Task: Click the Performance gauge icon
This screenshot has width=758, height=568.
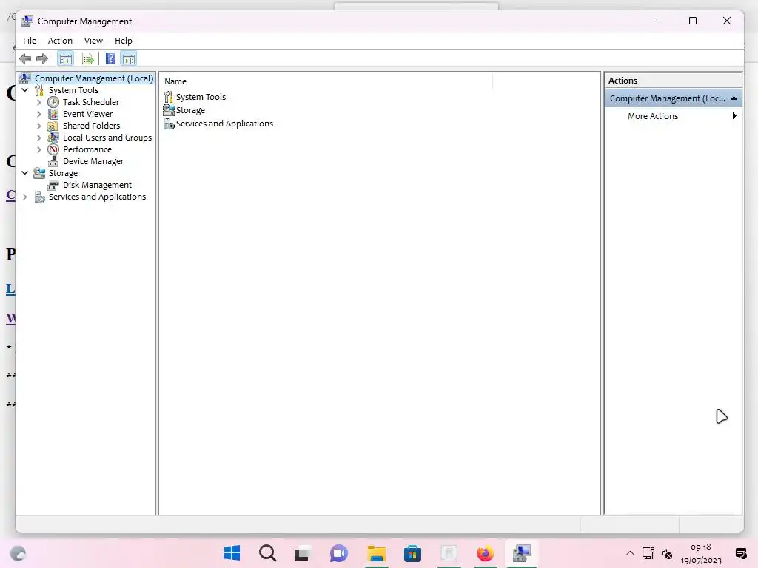Action: [53, 149]
